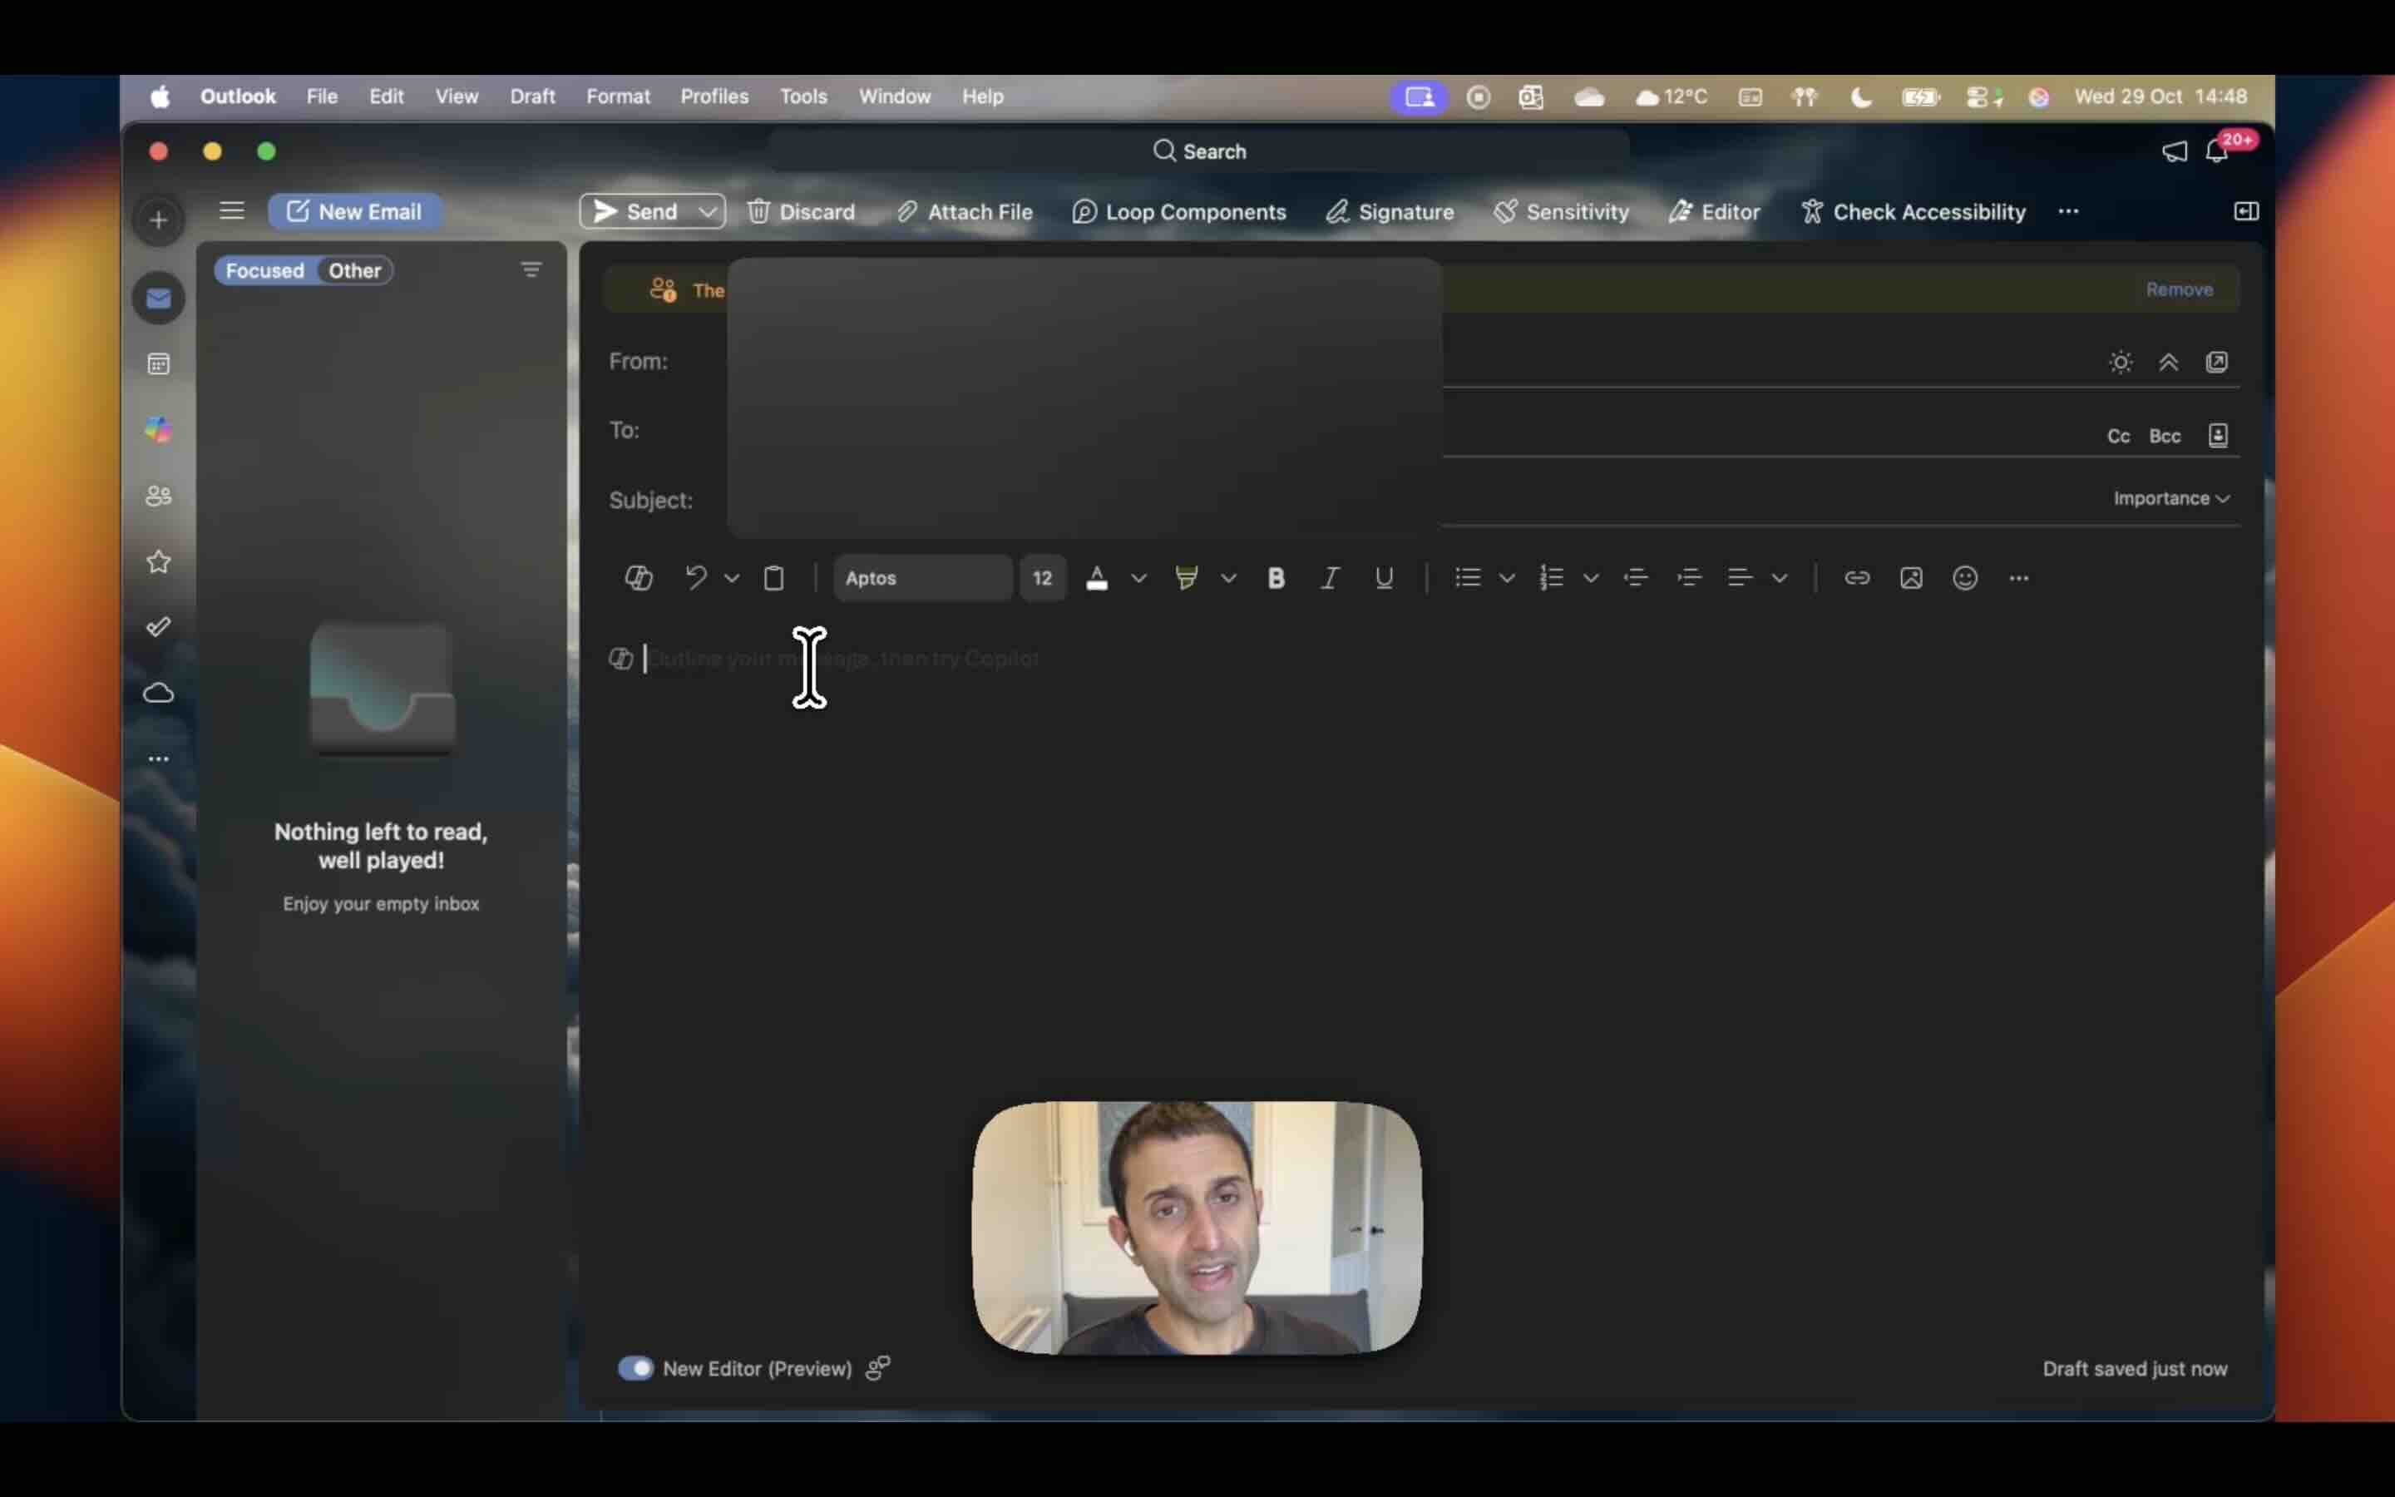Click the insert picture icon

coord(1911,578)
